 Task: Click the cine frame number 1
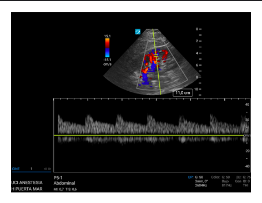[32, 169]
